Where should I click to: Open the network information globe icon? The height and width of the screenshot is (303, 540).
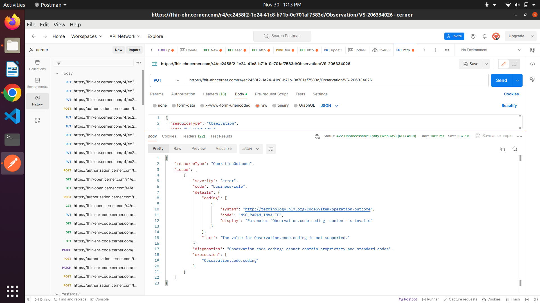coord(317,136)
